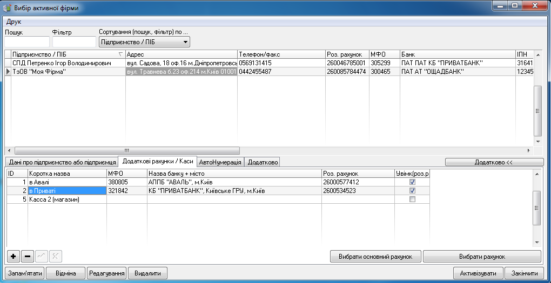Screen dimensions: 551x283
Task: Click the 'Вибрати основний рахунок' button
Action: [375, 257]
